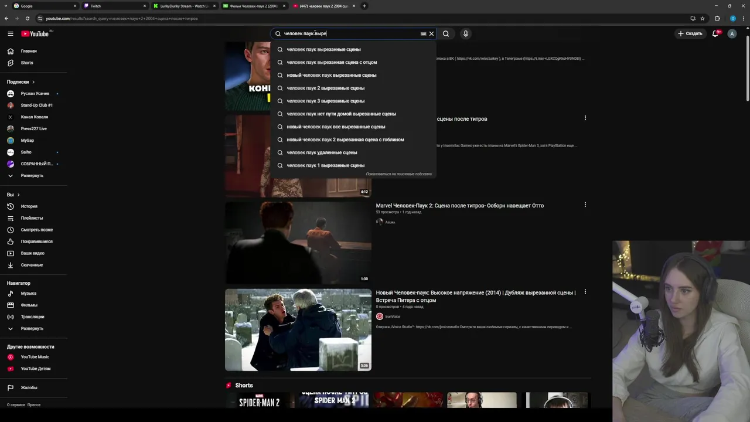
Task: Go to YouTube home via logo
Action: pos(35,33)
